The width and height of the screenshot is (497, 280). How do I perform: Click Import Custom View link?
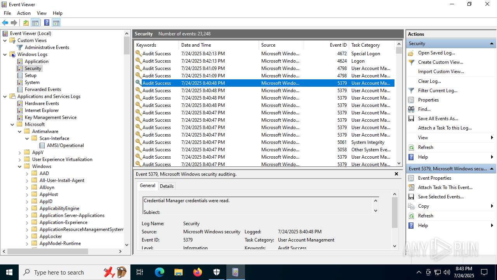coord(441,72)
